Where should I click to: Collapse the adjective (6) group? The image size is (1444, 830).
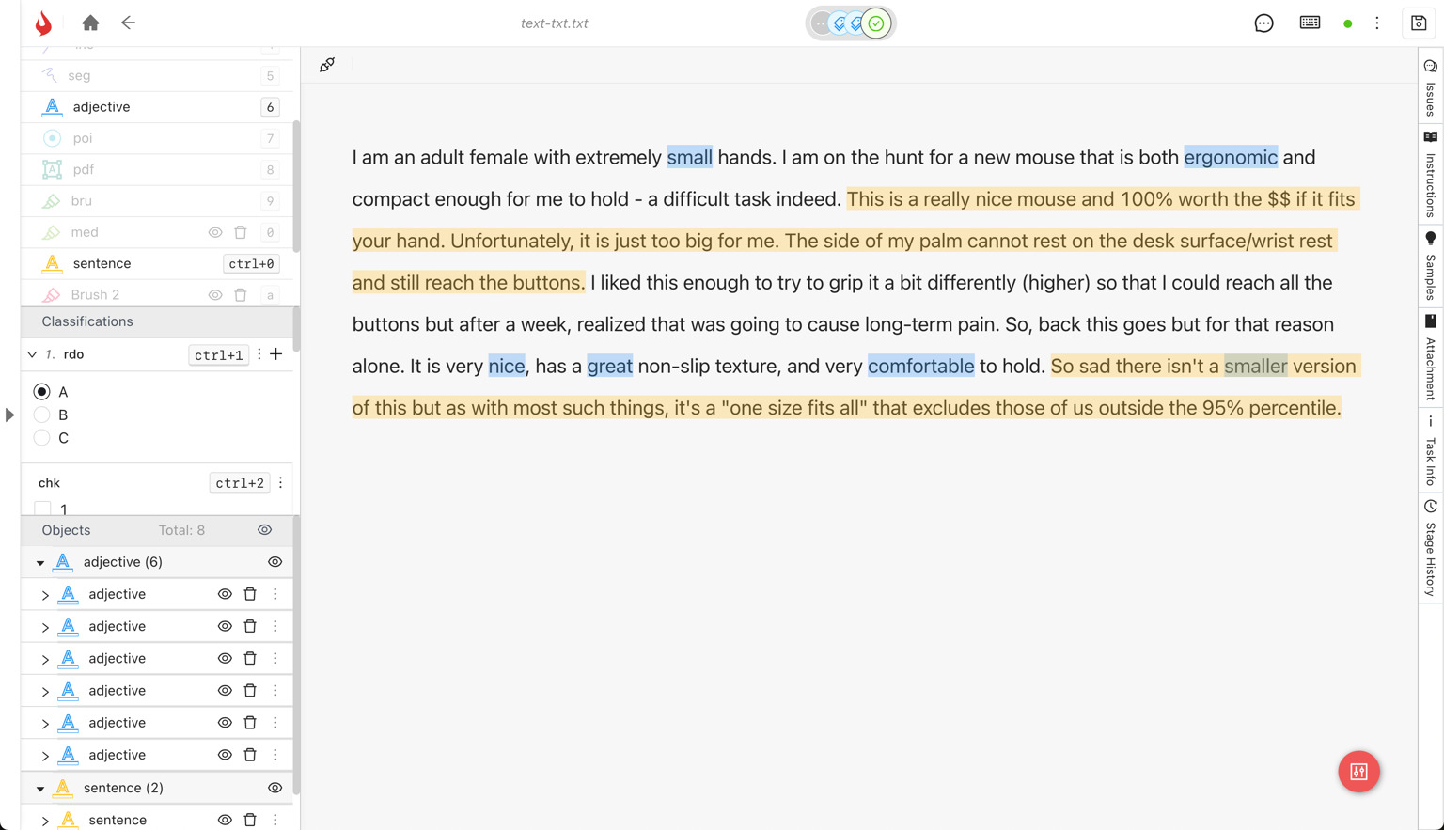tap(40, 562)
